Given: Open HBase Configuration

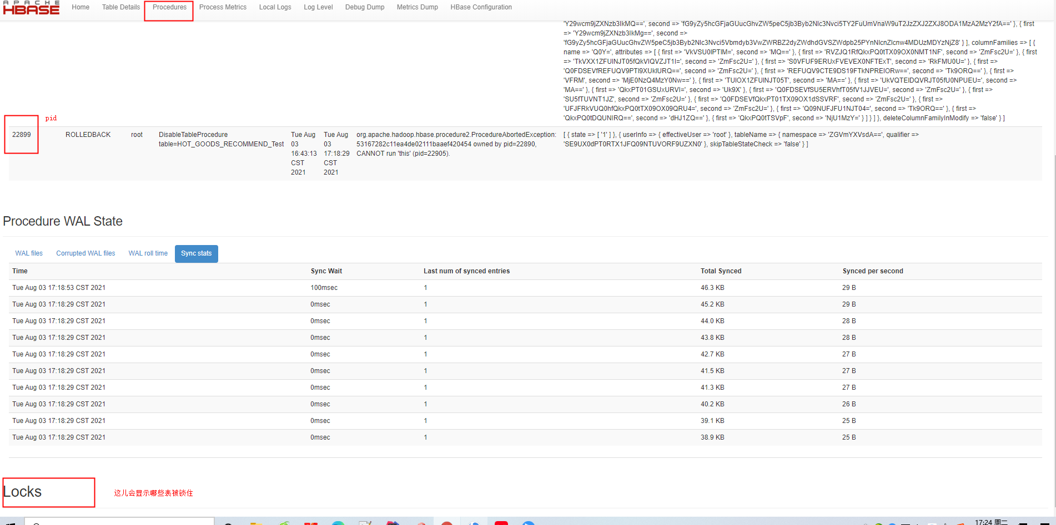Looking at the screenshot, I should point(481,7).
